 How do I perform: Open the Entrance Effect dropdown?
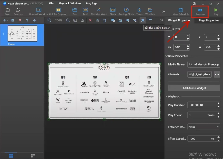click(x=204, y=127)
